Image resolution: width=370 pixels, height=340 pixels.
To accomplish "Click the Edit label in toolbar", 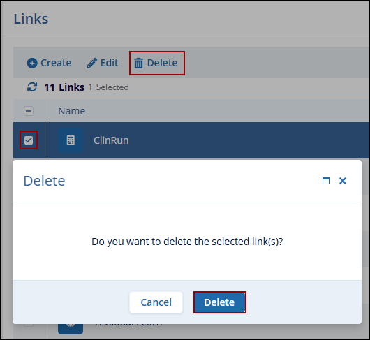I will click(109, 63).
